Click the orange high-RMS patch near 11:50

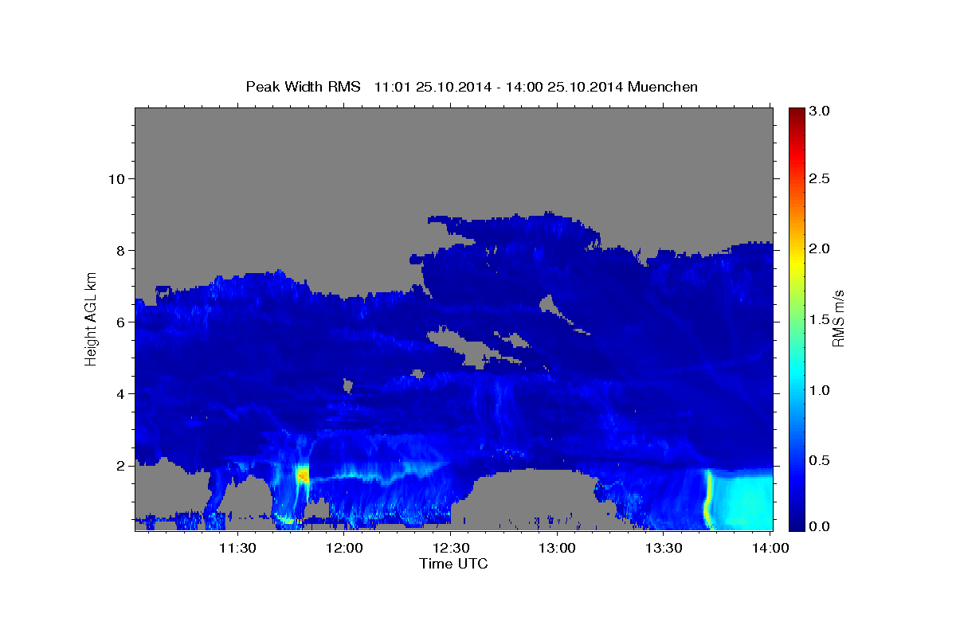(302, 475)
